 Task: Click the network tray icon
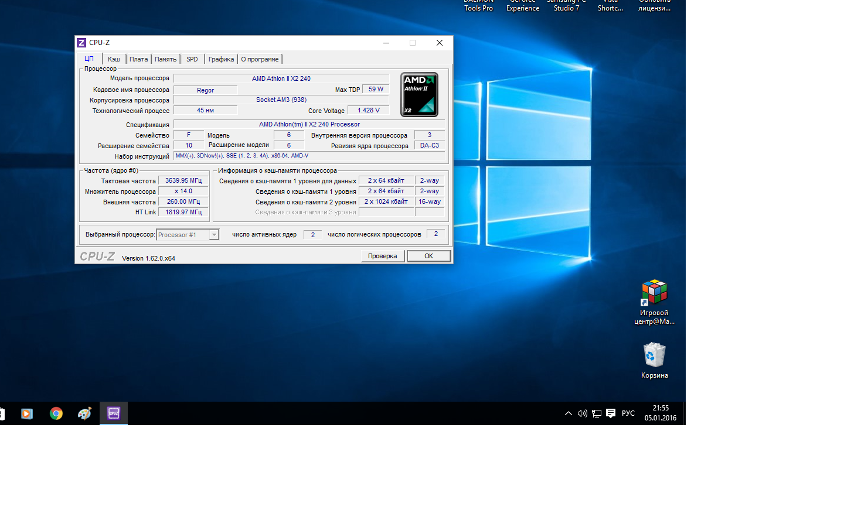point(597,413)
